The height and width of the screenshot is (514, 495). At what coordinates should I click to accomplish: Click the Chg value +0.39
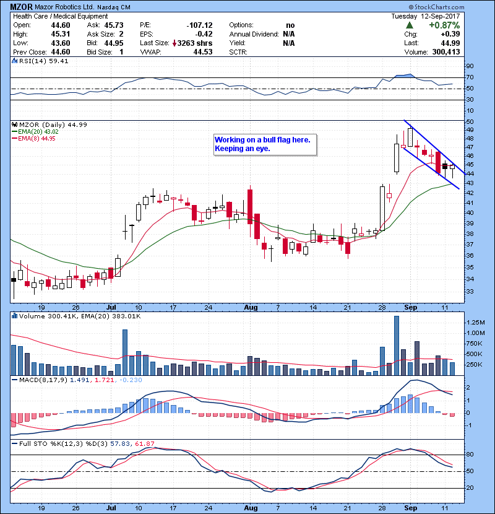pos(450,34)
